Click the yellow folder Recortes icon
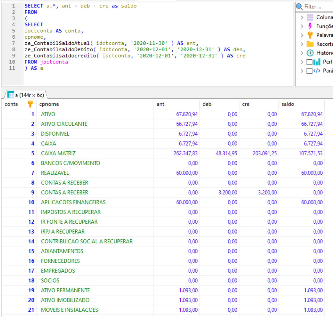This screenshot has height=317, width=333. [x=310, y=44]
